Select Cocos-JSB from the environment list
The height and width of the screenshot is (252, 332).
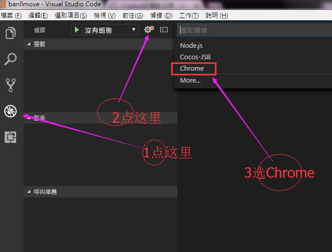pos(253,57)
